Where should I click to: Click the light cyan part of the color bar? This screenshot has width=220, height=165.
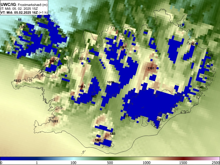pyautogui.click(x=74, y=159)
